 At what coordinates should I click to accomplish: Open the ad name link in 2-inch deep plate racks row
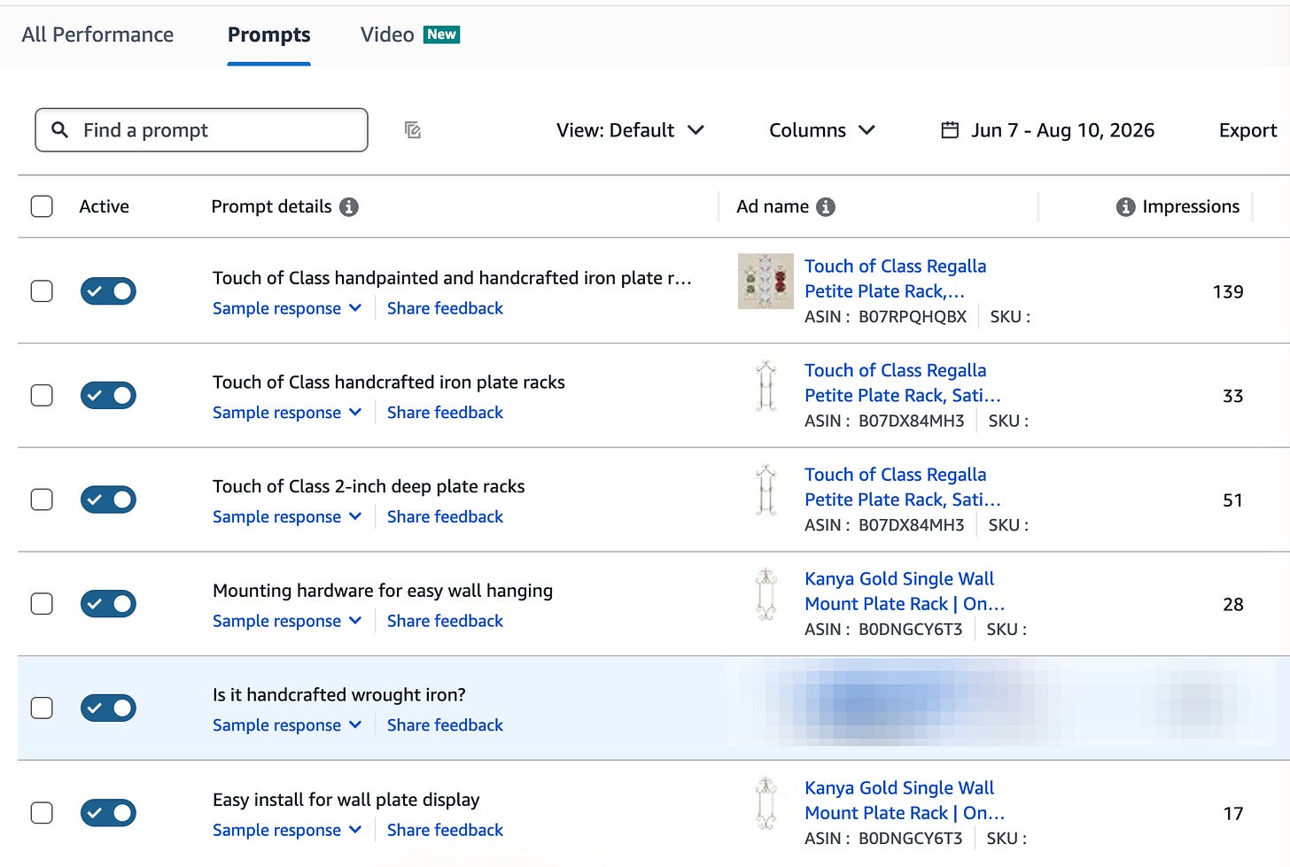tap(902, 487)
